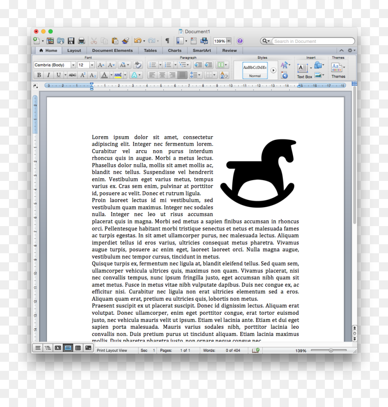This screenshot has width=388, height=407.
Task: Open the SmartArt tab
Action: click(x=202, y=51)
